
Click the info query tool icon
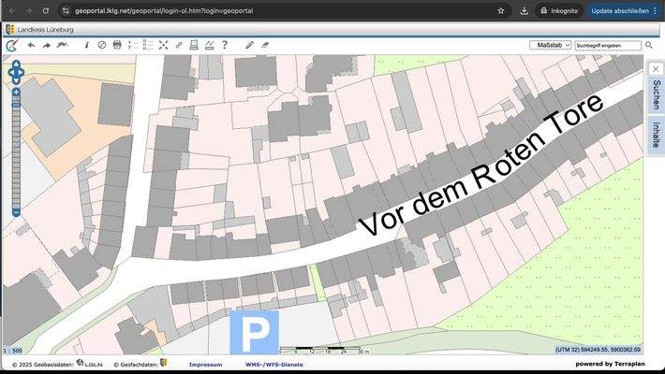click(87, 45)
